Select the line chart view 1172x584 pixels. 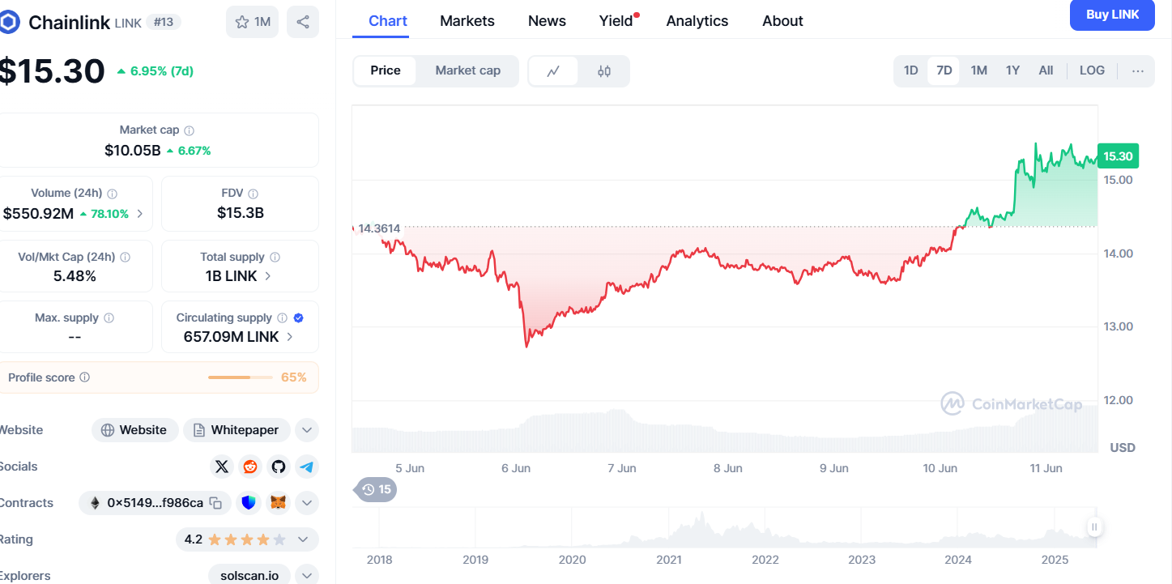[553, 71]
